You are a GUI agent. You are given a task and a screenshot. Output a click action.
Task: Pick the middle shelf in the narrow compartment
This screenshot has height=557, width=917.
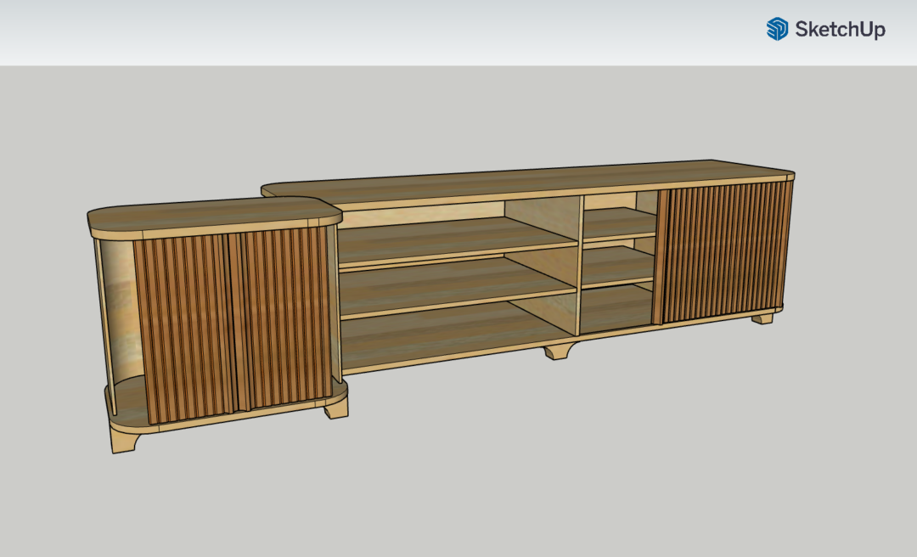pyautogui.click(x=616, y=265)
